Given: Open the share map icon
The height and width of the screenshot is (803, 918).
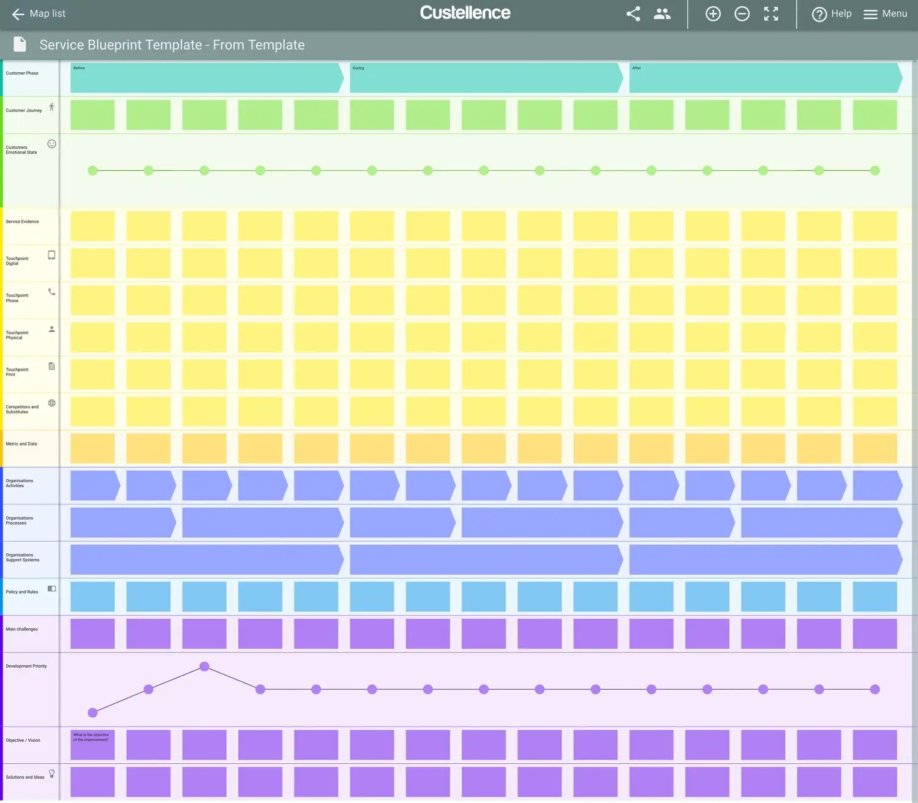Looking at the screenshot, I should point(633,13).
